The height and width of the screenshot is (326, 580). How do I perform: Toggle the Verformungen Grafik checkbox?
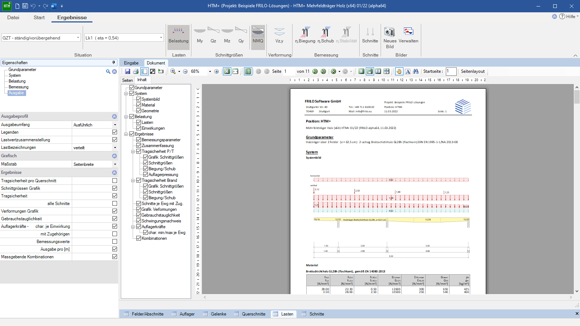click(x=115, y=211)
